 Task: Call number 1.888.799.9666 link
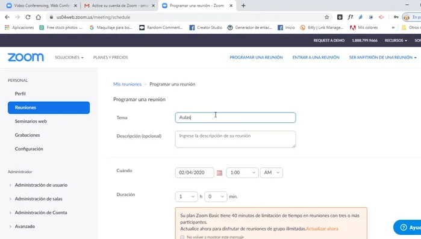(364, 40)
